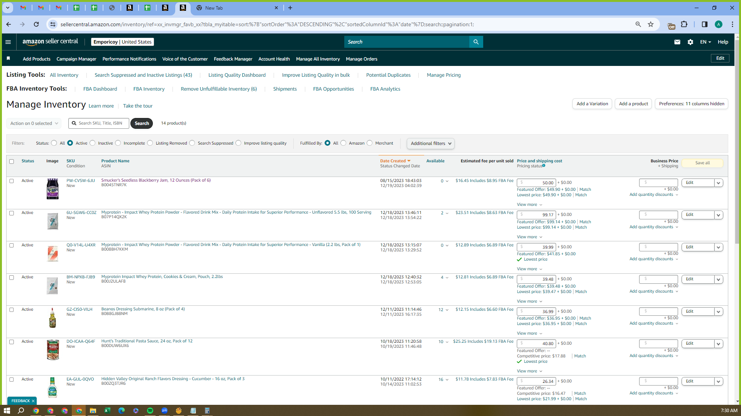The image size is (741, 416).
Task: Select the Smucker's Blackberry Jam row checkbox
Action: [12, 181]
